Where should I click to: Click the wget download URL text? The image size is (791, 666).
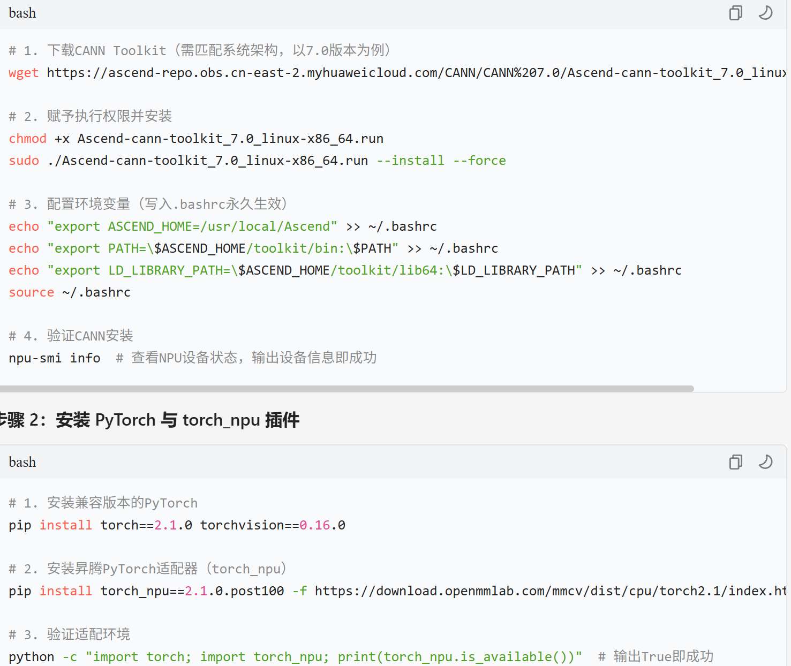tap(416, 73)
